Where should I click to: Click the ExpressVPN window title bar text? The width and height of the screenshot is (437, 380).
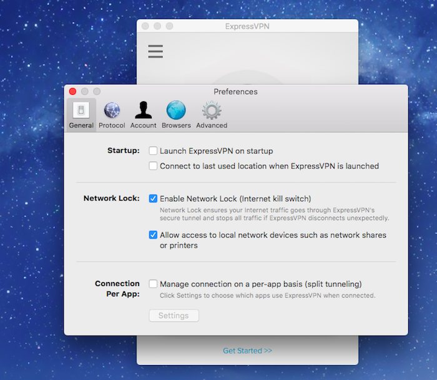247,26
